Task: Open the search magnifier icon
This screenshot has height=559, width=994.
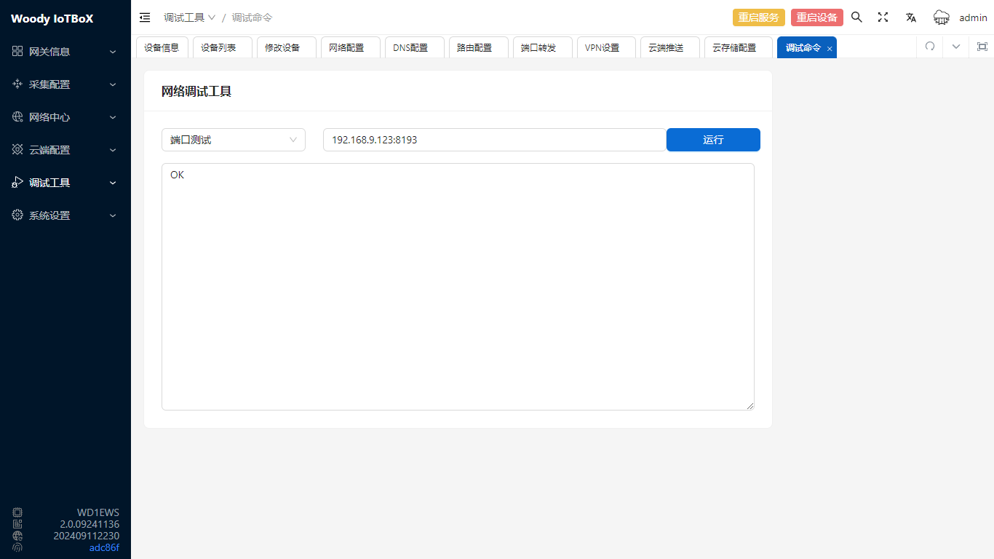Action: click(x=856, y=17)
